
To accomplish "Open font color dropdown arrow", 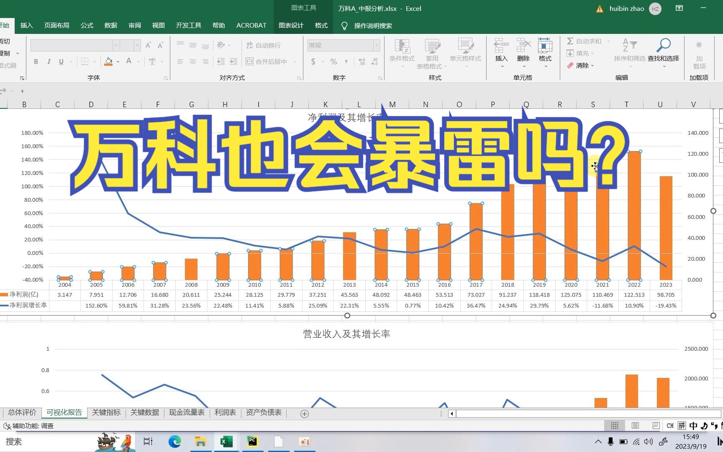I will pos(138,62).
